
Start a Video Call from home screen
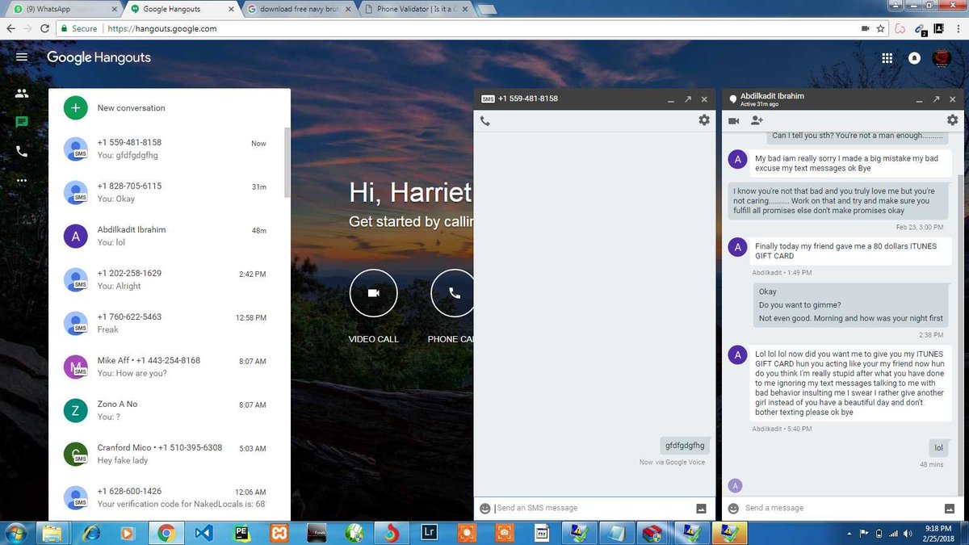pyautogui.click(x=373, y=293)
